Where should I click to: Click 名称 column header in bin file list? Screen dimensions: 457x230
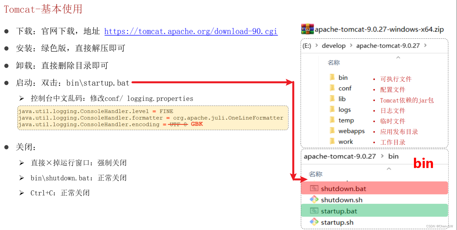tap(315, 174)
